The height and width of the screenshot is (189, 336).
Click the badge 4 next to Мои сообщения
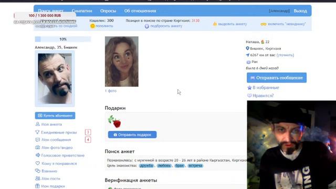tap(88, 140)
